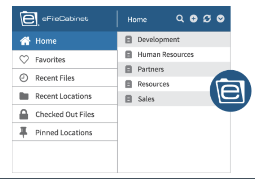Screen dimensions: 255x179
Task: Select Home in the sidebar
Action: coord(45,41)
